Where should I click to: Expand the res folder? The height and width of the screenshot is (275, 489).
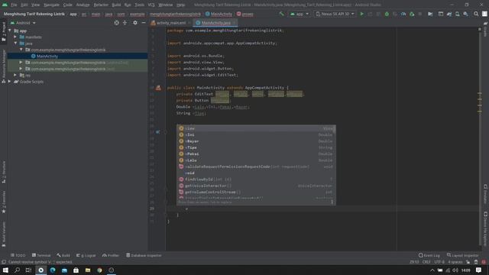point(15,75)
